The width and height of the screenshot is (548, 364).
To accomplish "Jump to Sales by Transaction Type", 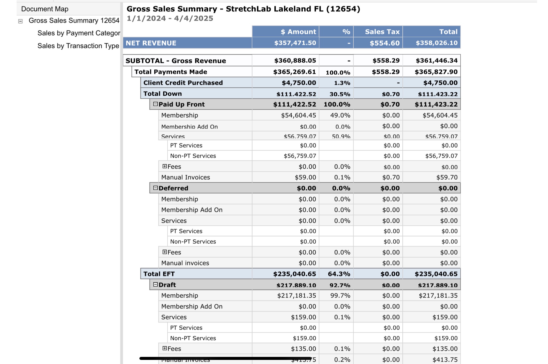I will (x=78, y=46).
